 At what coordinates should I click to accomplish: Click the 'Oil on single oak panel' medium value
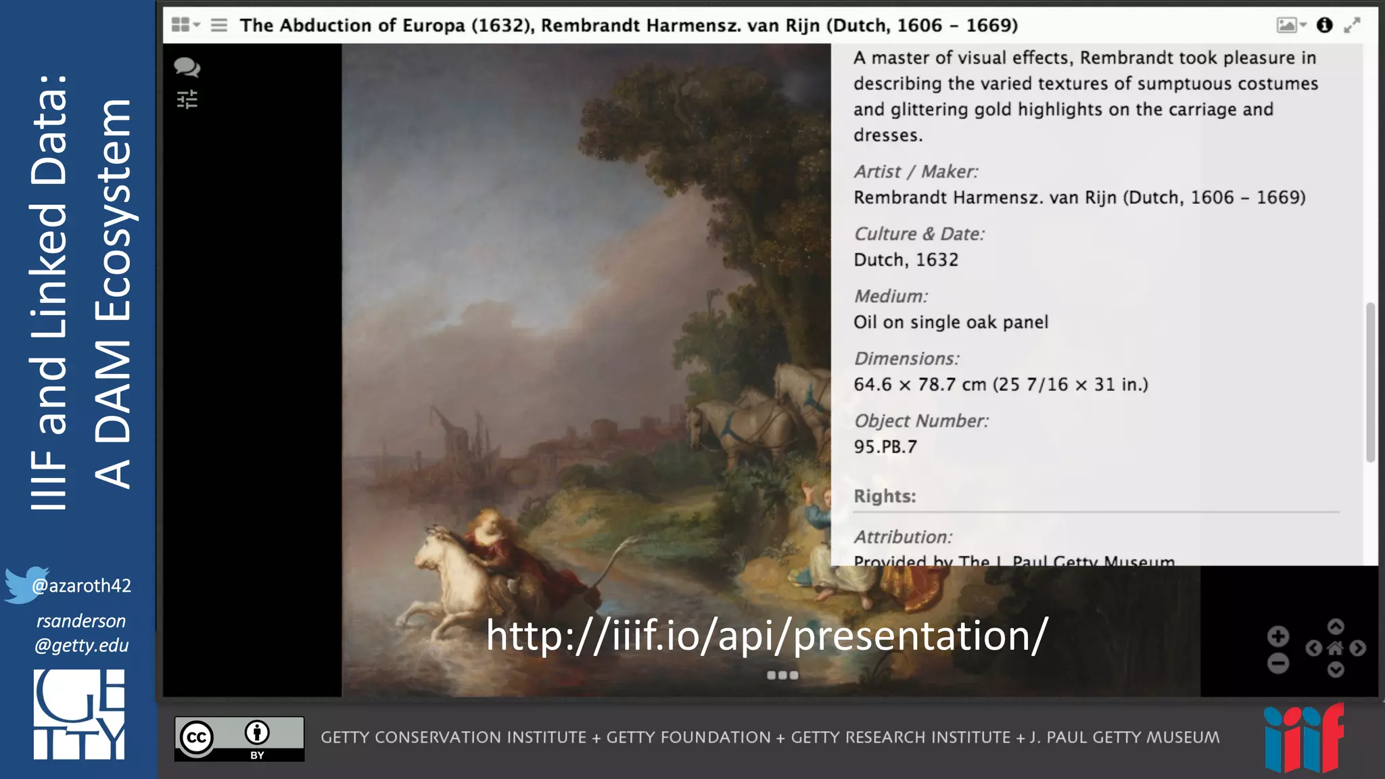coord(951,322)
